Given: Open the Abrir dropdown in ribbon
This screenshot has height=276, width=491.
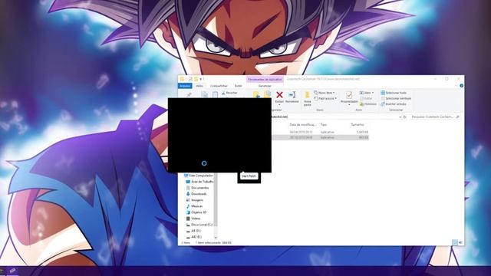Looking at the screenshot, I should pos(367,93).
